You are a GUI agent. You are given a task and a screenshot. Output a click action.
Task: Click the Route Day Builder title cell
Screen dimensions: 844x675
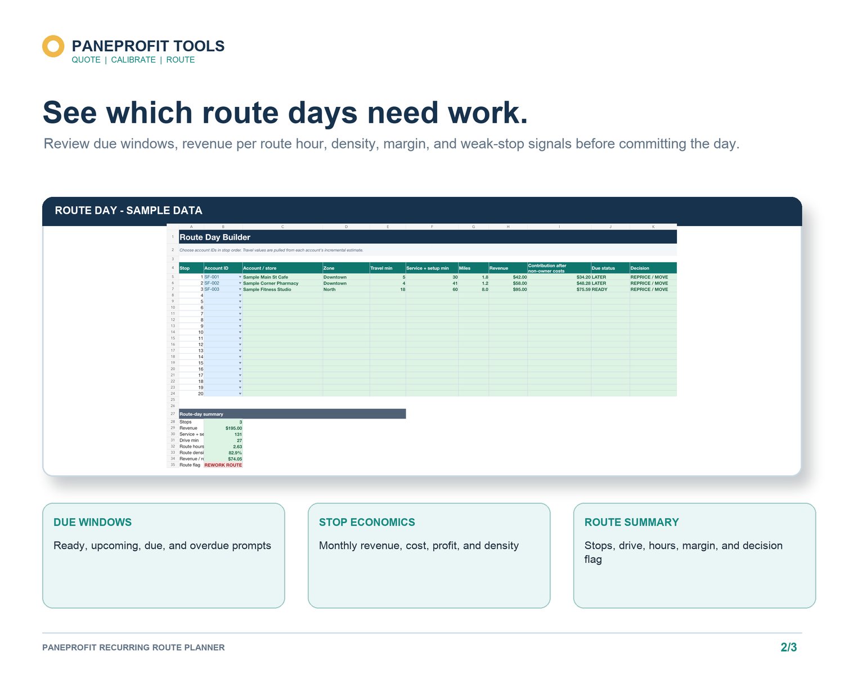coord(428,237)
